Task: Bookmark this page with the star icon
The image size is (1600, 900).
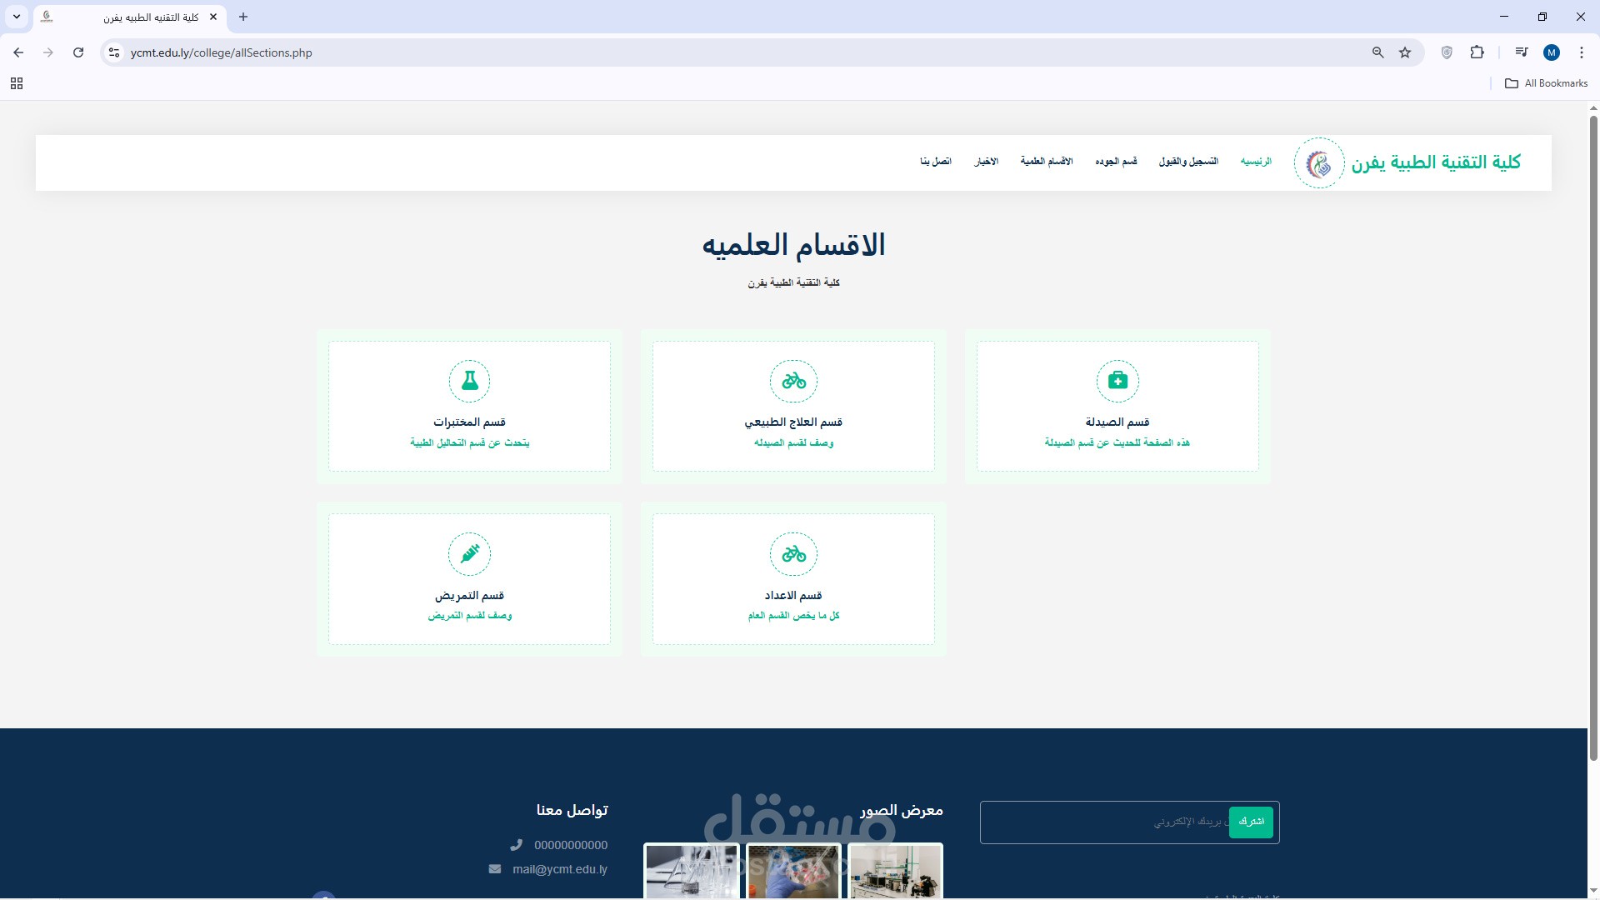Action: [1405, 52]
